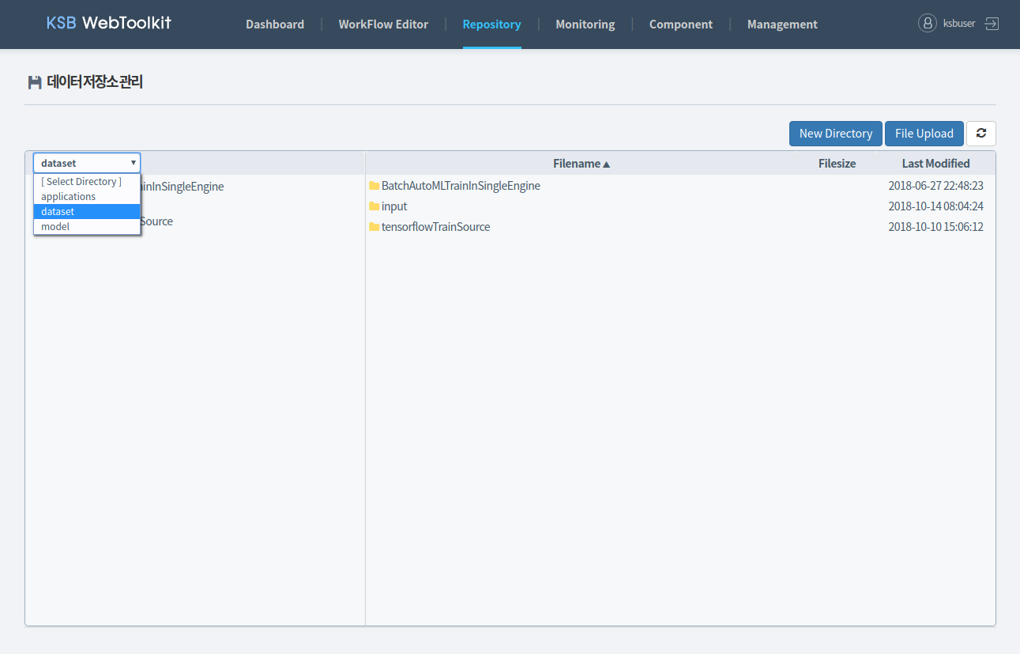This screenshot has width=1020, height=654.
Task: Click the ksbuser username
Action: coord(959,24)
